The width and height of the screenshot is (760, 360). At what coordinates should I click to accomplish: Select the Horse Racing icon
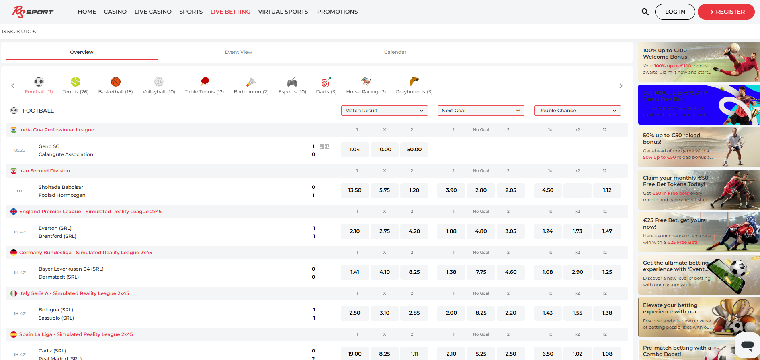[366, 82]
